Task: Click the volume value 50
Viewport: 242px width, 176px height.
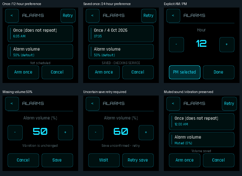Action: 40,131
